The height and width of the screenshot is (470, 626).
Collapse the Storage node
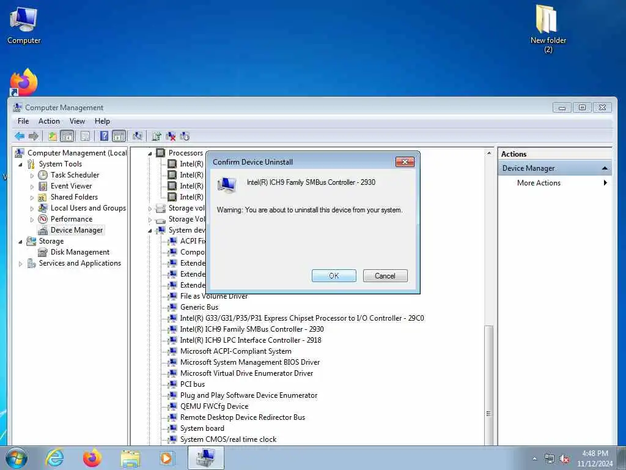click(x=20, y=241)
